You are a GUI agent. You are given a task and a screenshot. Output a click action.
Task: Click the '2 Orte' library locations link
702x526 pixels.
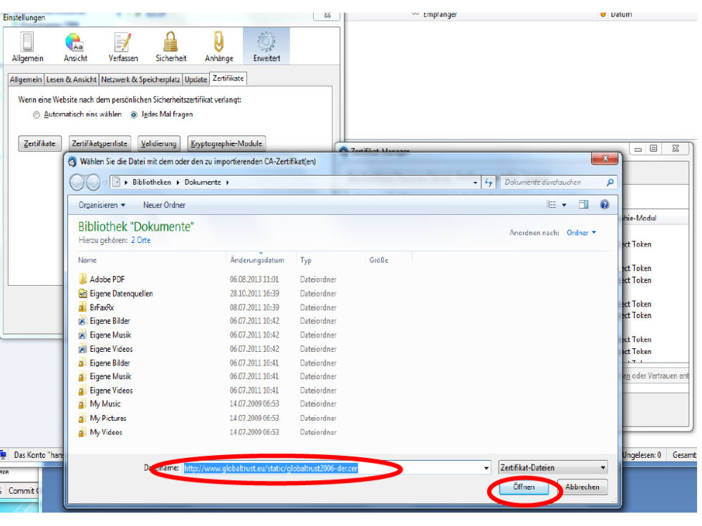[x=140, y=241]
